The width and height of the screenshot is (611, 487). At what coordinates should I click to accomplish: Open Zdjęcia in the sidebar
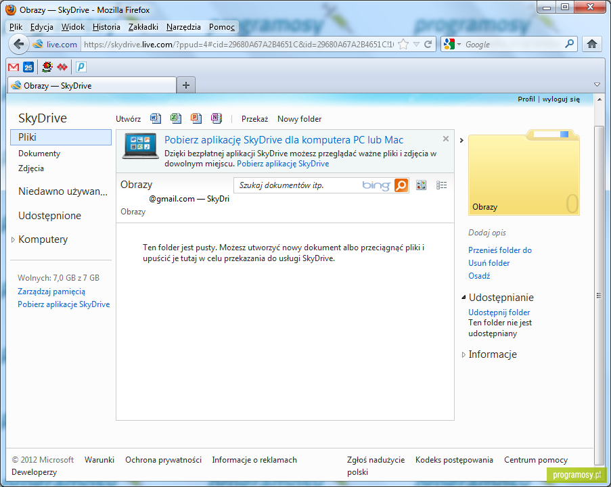31,168
